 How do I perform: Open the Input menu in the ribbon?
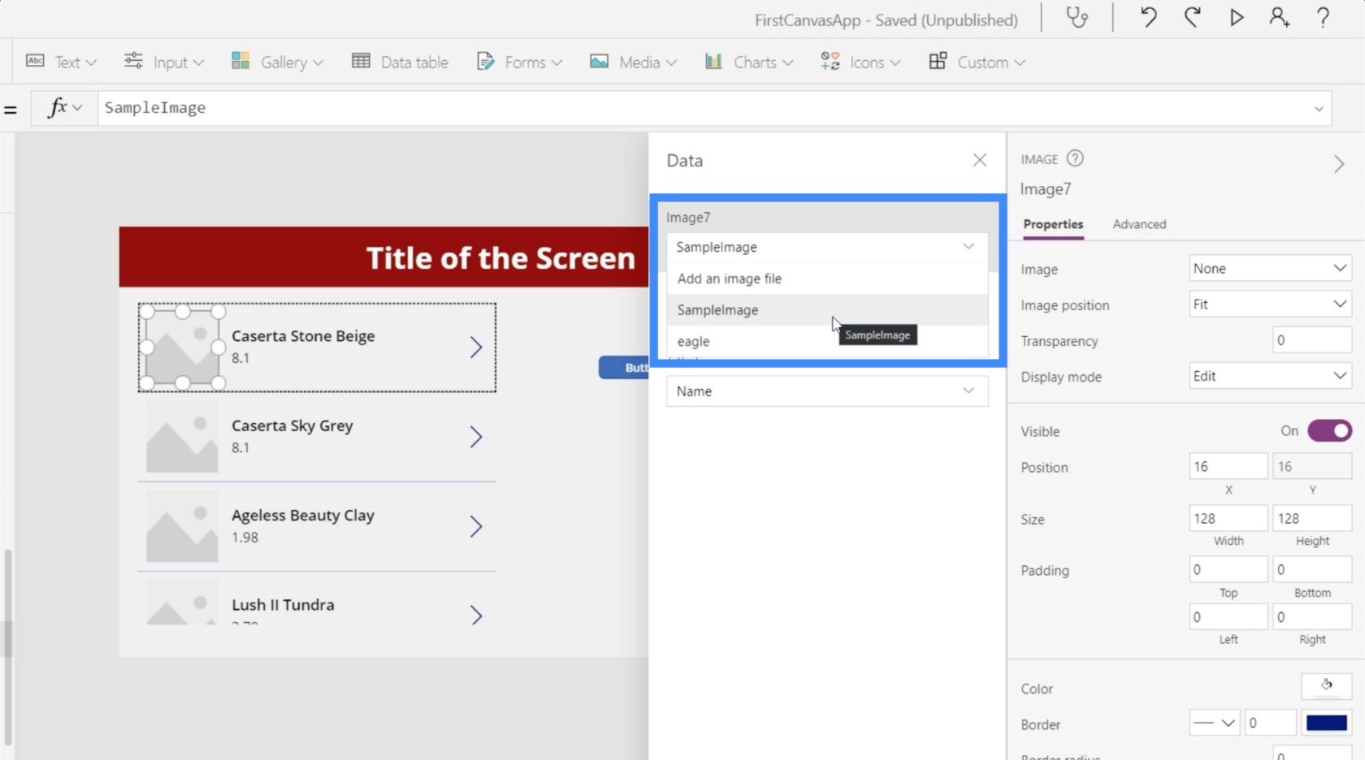pos(164,62)
